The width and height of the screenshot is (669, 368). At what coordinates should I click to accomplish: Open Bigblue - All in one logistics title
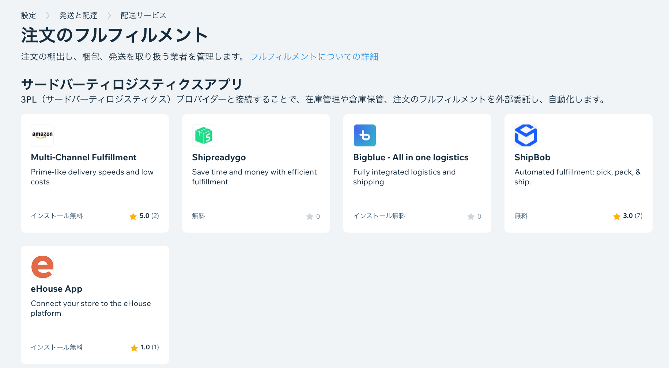click(x=411, y=157)
